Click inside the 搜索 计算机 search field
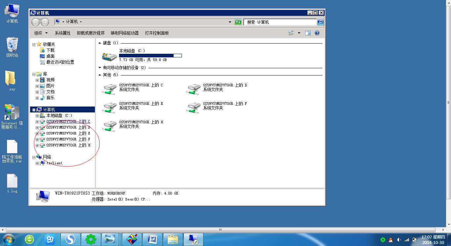Image resolution: width=451 pixels, height=246 pixels. pos(280,22)
